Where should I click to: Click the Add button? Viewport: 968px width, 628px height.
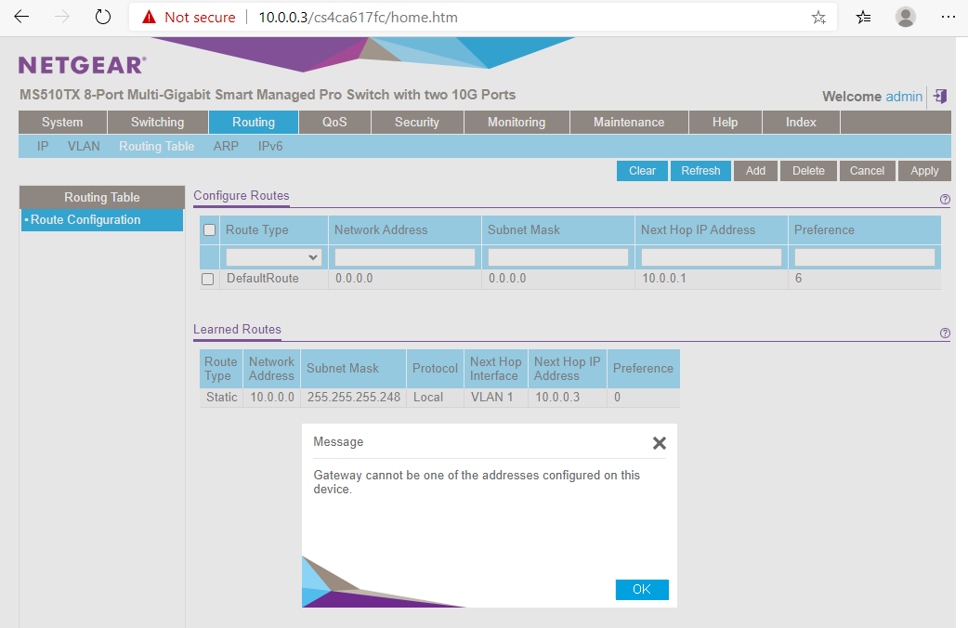click(755, 171)
